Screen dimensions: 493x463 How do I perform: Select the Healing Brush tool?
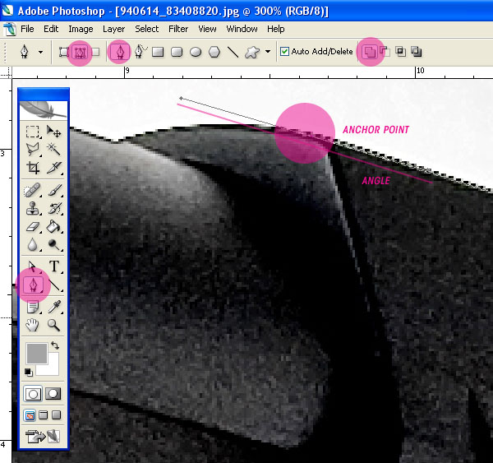tap(32, 190)
